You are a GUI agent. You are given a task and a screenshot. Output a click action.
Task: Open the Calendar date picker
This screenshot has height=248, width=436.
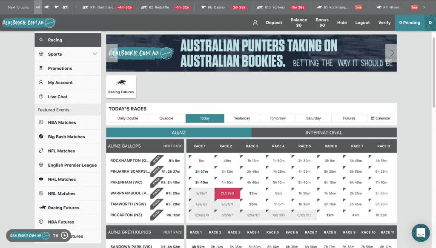(x=381, y=118)
